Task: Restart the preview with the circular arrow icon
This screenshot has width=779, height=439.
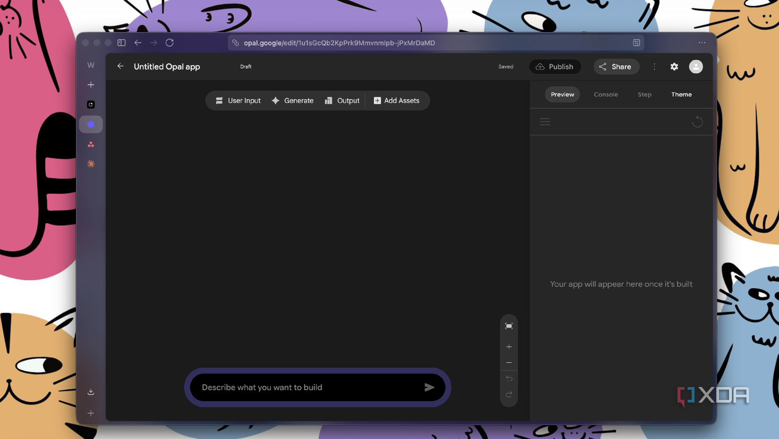Action: pos(697,122)
